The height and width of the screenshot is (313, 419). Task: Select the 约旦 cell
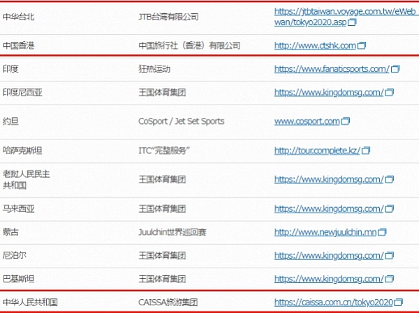tap(10, 121)
